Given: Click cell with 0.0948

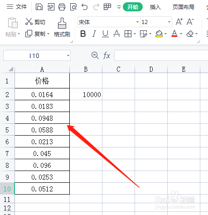Looking at the screenshot, I should point(42,118).
